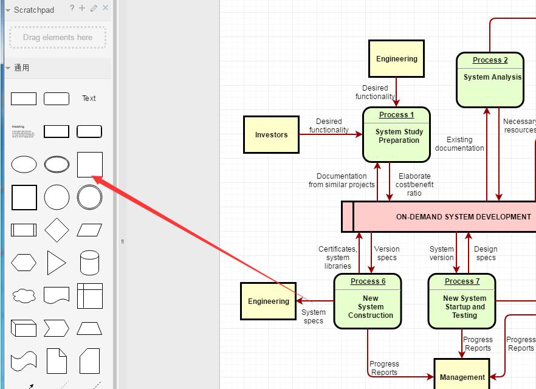Screen dimensions: 536x389
Task: Choose the note shape with folded corner
Action: pyautogui.click(x=57, y=361)
